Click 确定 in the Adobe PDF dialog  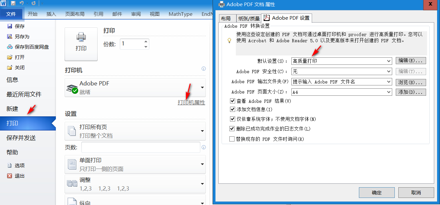(377, 192)
